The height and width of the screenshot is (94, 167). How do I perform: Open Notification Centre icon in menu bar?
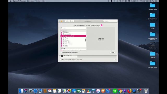click(x=156, y=1)
